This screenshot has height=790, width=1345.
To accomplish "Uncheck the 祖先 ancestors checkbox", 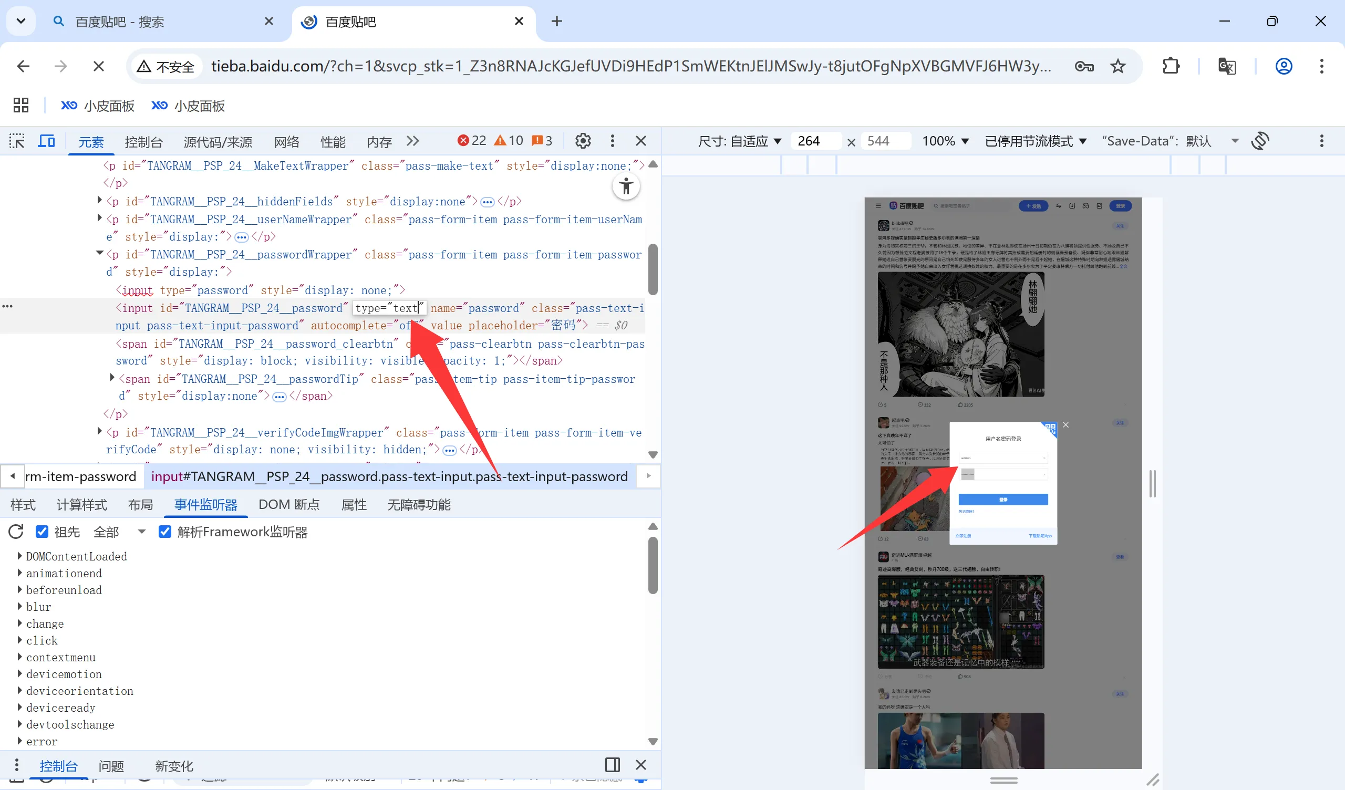I will click(42, 532).
